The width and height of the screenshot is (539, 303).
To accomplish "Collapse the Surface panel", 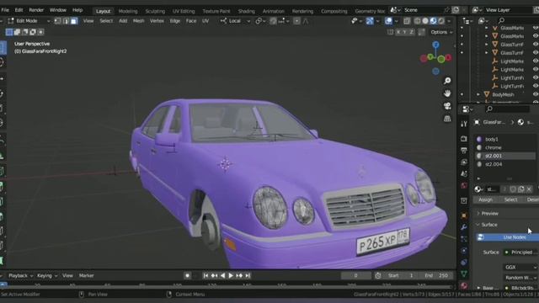I will tap(488, 225).
